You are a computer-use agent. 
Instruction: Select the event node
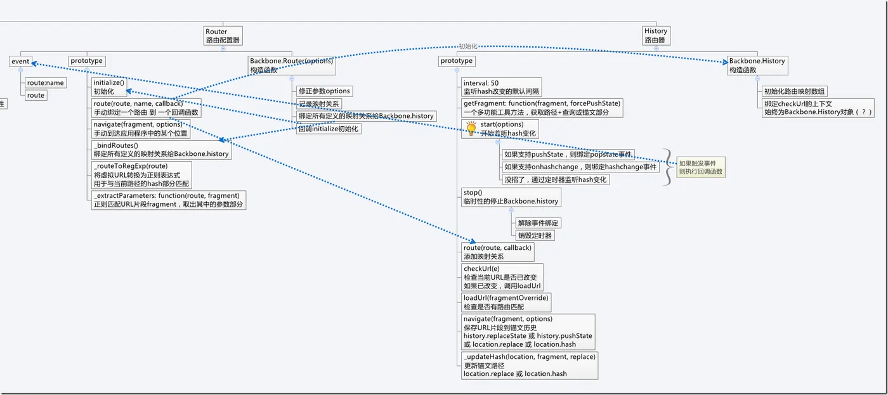(x=20, y=62)
